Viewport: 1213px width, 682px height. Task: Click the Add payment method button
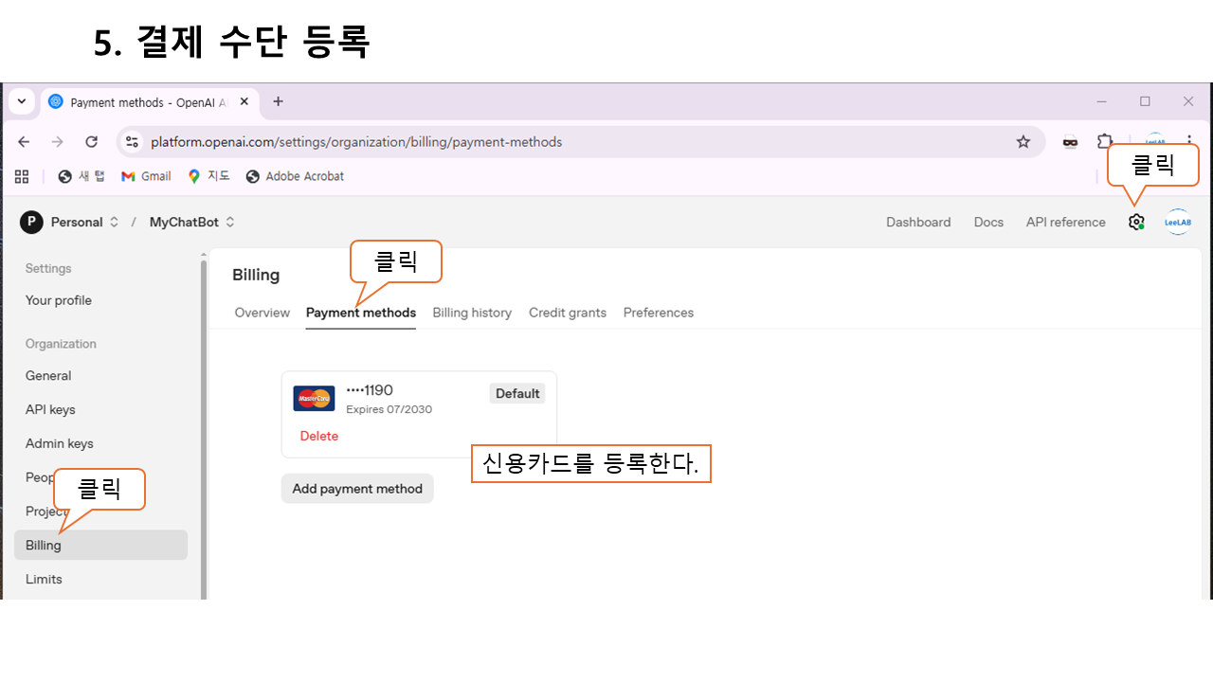(x=357, y=489)
